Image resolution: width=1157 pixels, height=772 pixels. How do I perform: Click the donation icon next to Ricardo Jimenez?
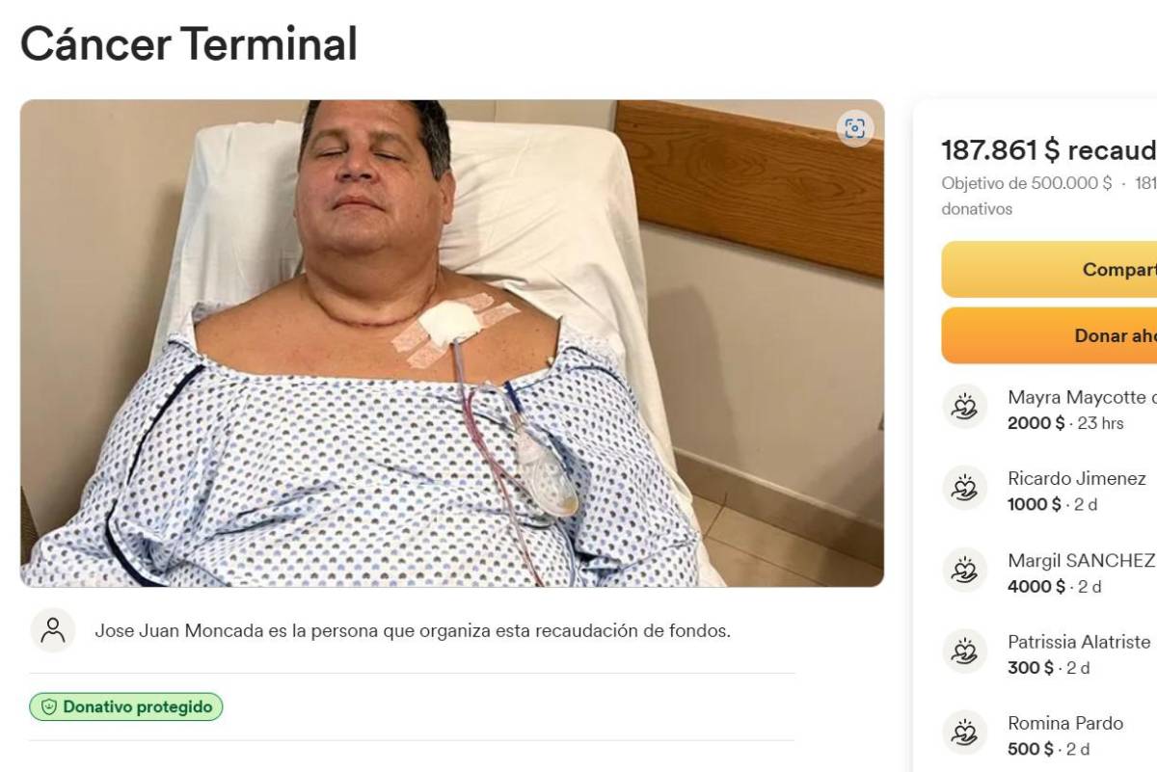click(964, 489)
